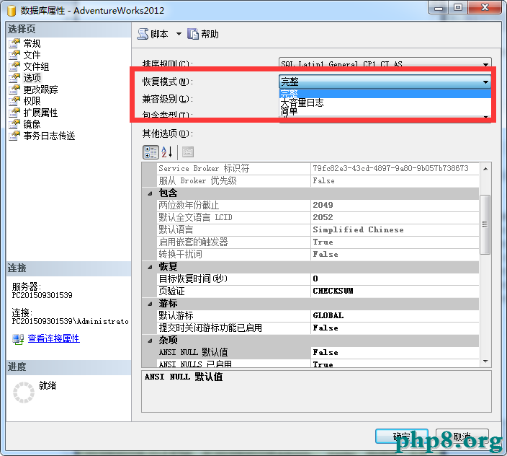Collapse the 包含 category
The height and width of the screenshot is (456, 507).
tap(150, 193)
